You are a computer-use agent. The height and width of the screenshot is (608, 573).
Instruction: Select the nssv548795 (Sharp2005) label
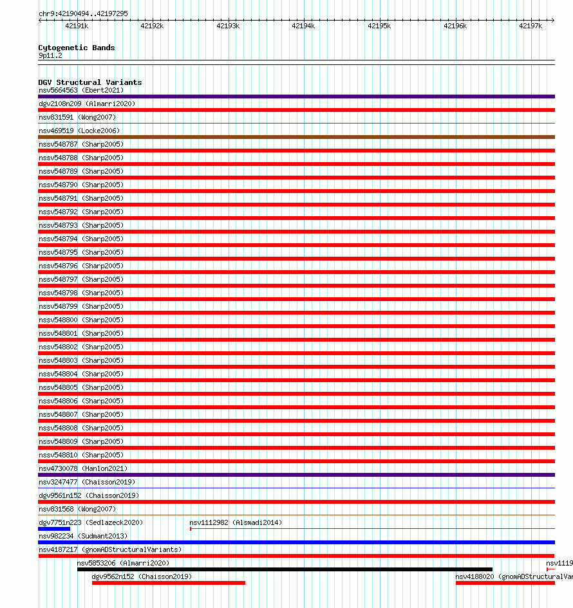pos(81,252)
